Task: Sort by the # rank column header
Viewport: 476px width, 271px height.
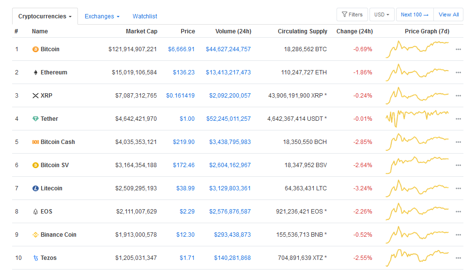Action: [x=16, y=31]
